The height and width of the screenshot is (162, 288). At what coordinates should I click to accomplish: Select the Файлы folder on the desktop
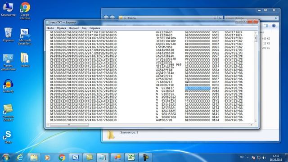25,60
